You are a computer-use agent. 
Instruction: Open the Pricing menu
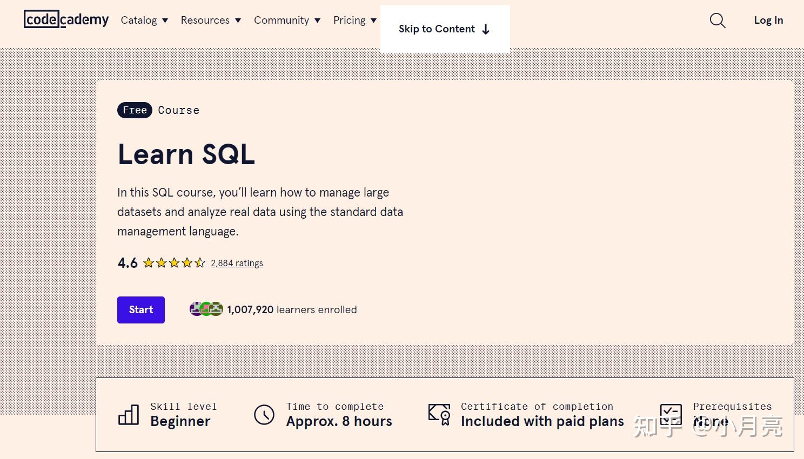(x=355, y=21)
